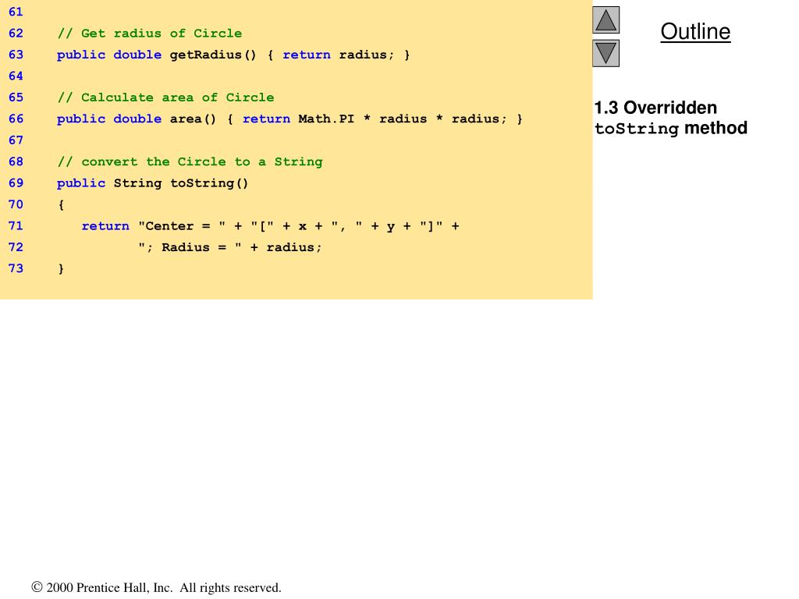Image resolution: width=799 pixels, height=599 pixels.
Task: Open the Outline link
Action: (x=695, y=31)
